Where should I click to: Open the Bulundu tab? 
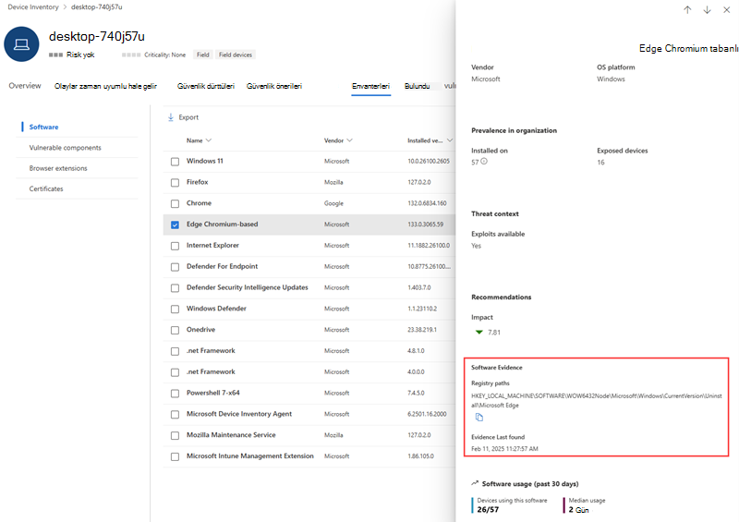pyautogui.click(x=418, y=86)
